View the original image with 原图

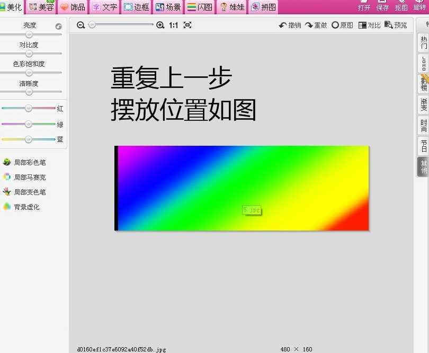[x=342, y=24]
